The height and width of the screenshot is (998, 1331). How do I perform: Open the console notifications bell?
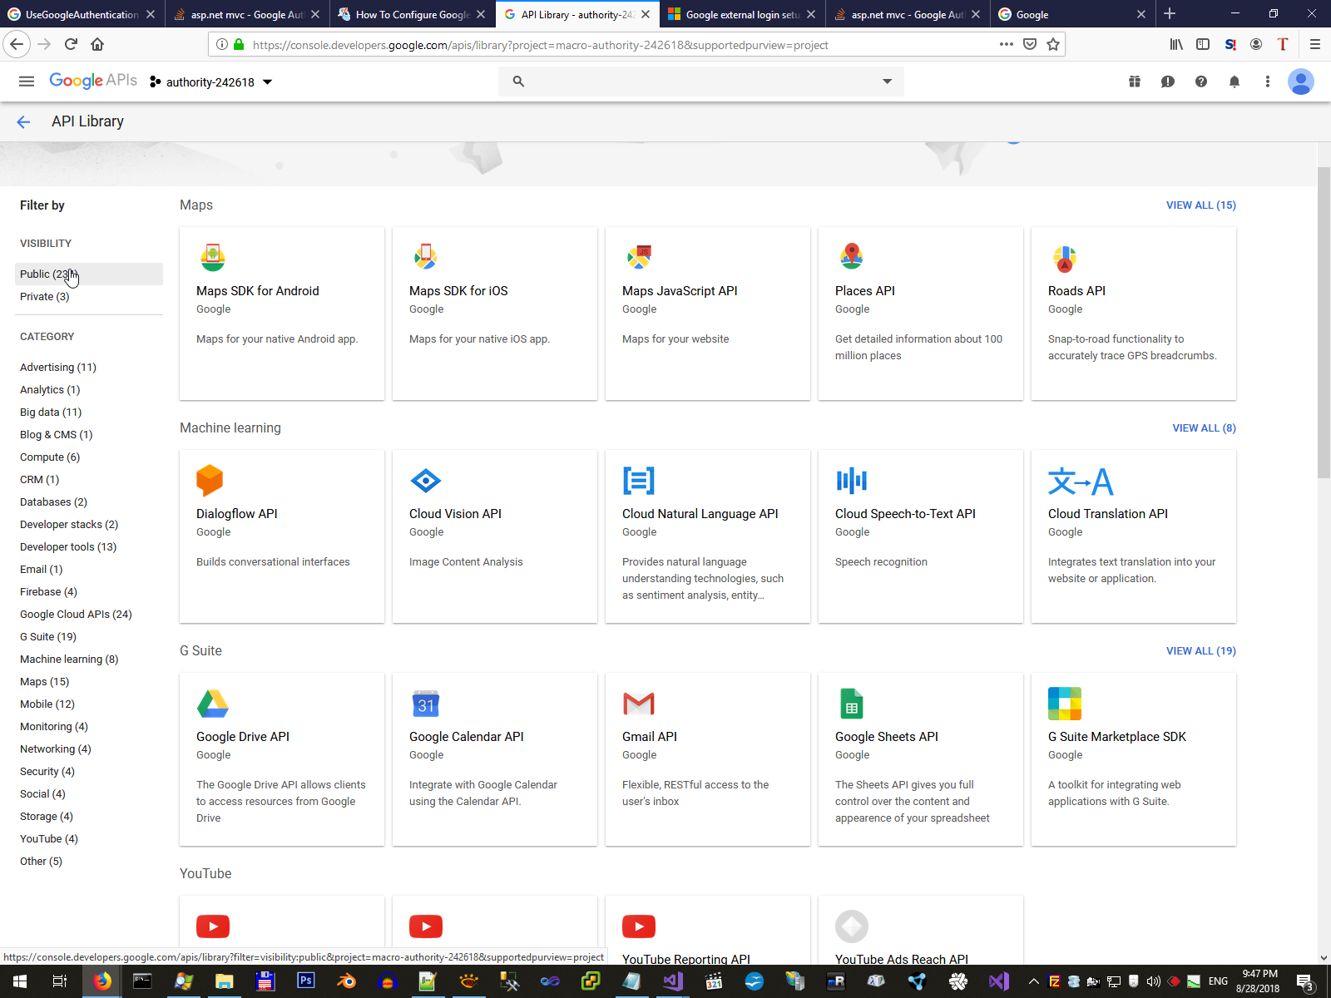(x=1235, y=82)
